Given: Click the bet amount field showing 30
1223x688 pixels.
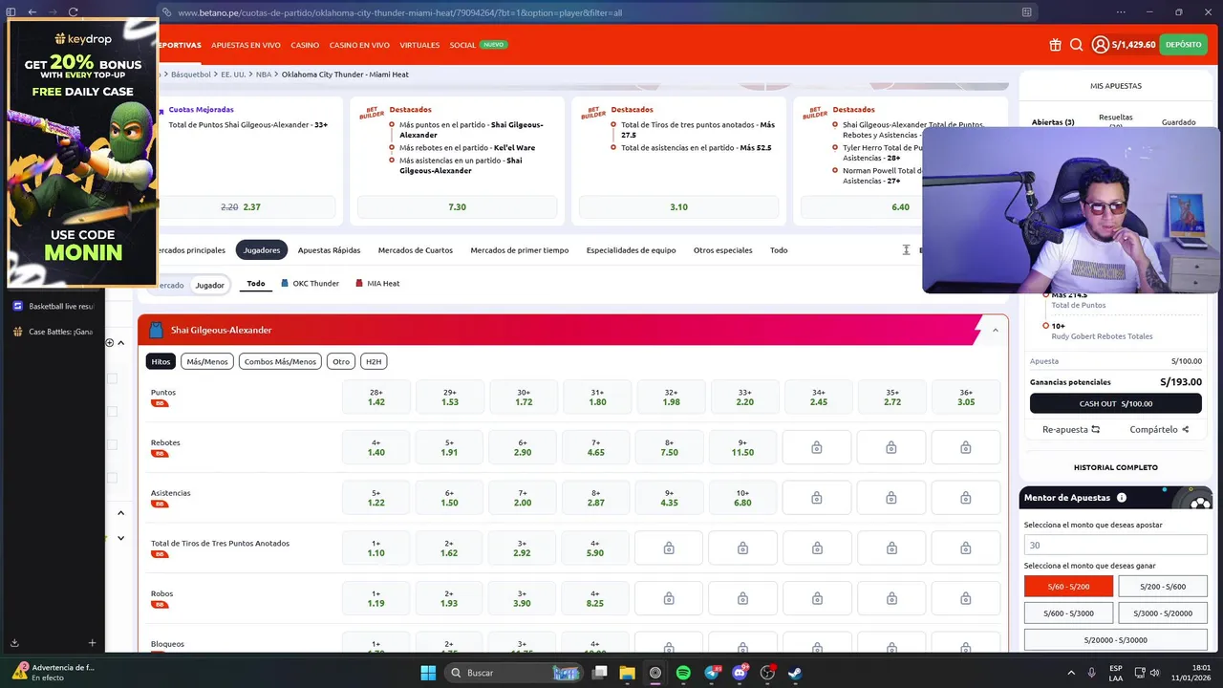Looking at the screenshot, I should point(1115,546).
